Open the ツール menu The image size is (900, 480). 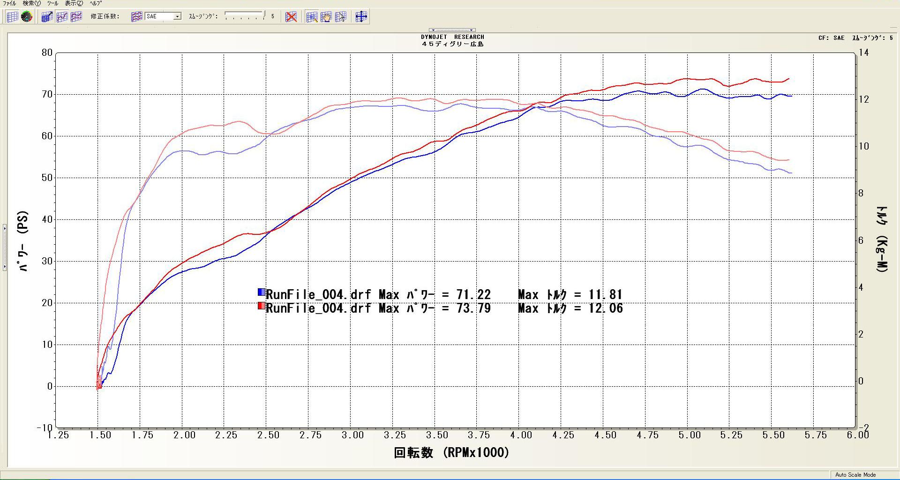click(x=52, y=3)
